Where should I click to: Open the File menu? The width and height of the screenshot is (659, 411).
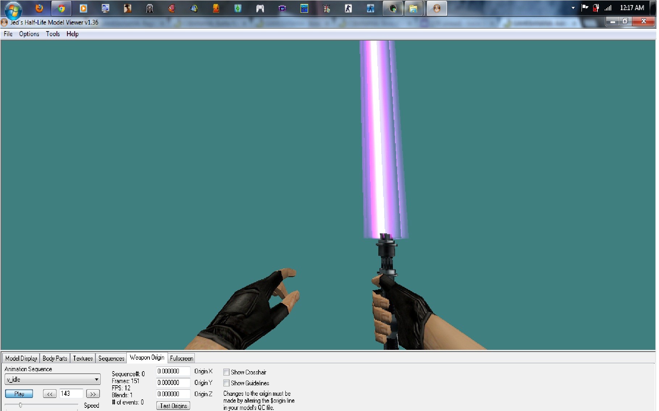tap(8, 34)
